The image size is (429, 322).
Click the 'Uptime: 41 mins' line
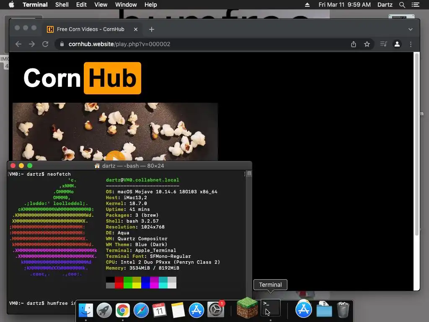click(x=128, y=209)
